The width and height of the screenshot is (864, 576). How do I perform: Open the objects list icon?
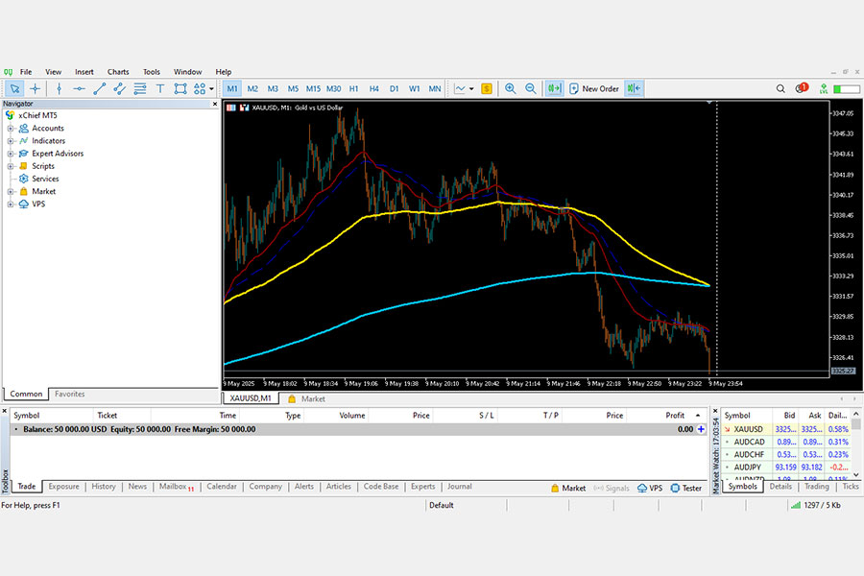(x=200, y=88)
